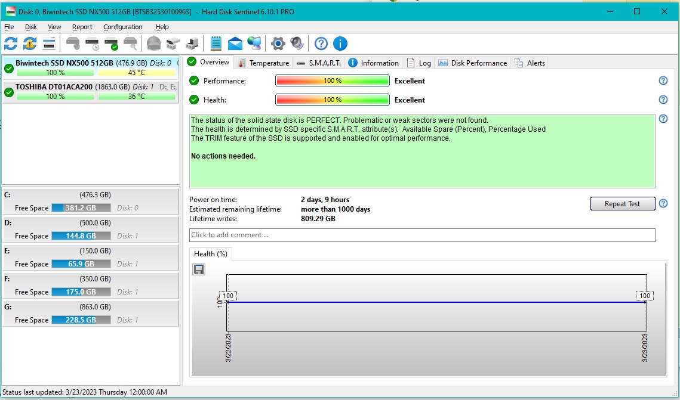Switch to the Temperature tab
This screenshot has width=680, height=400.
[263, 63]
